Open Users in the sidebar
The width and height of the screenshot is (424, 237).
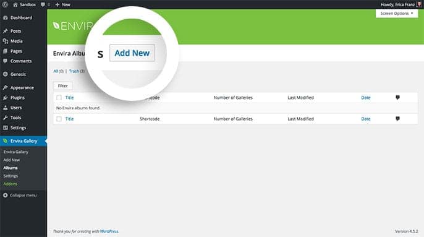coord(16,108)
